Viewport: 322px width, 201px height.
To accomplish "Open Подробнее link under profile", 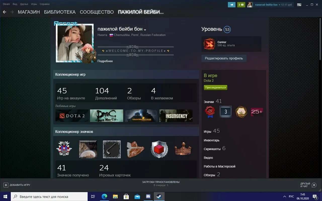I will pos(105,61).
